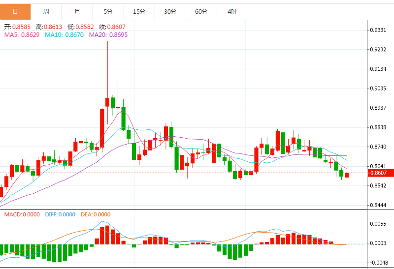394x269 pixels.
Task: Open the 30分 interval tab
Action: coord(170,11)
